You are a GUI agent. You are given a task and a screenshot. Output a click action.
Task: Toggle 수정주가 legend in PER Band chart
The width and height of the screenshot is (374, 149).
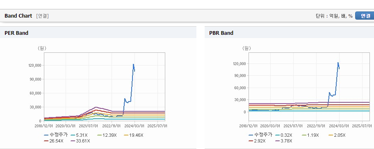[56, 135]
